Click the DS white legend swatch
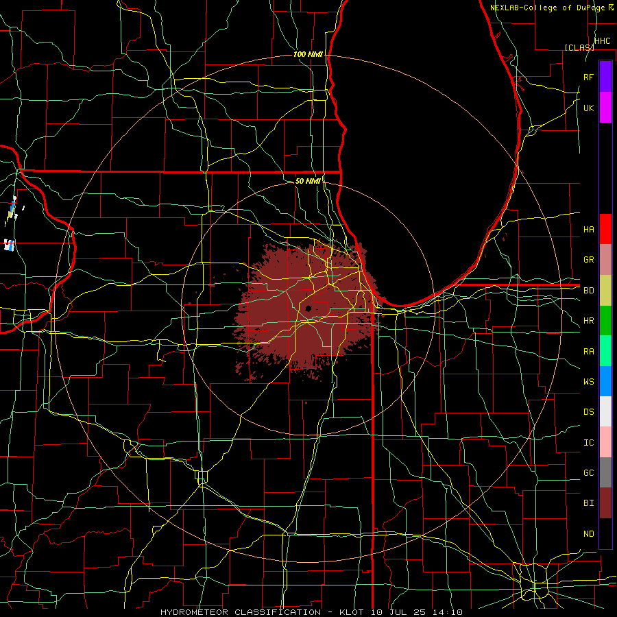 pos(605,411)
